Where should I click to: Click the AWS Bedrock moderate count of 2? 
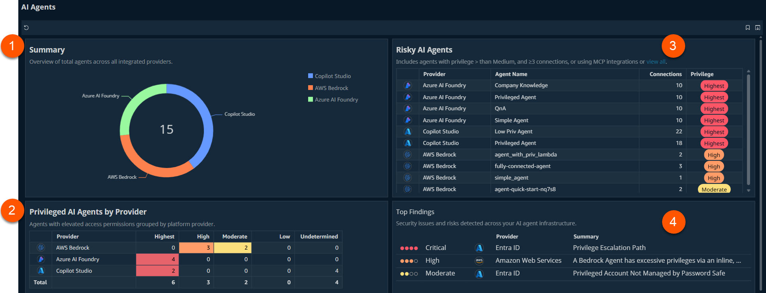tap(233, 248)
